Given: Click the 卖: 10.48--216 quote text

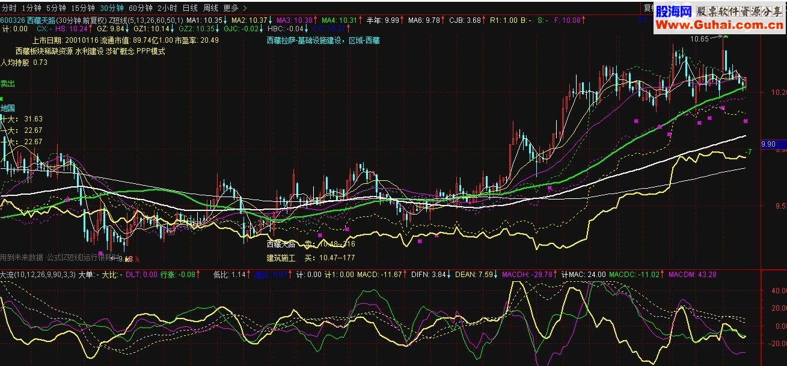Looking at the screenshot, I should point(330,245).
